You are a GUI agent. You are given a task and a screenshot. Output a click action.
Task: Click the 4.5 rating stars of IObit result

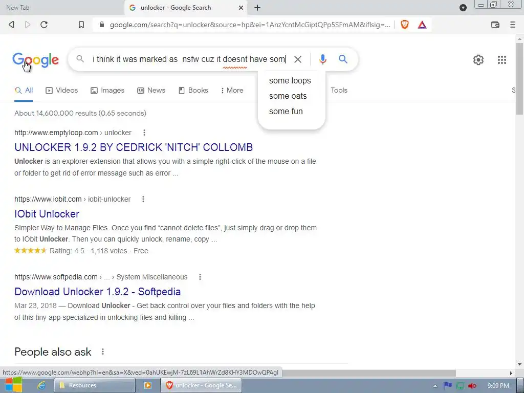pyautogui.click(x=30, y=251)
